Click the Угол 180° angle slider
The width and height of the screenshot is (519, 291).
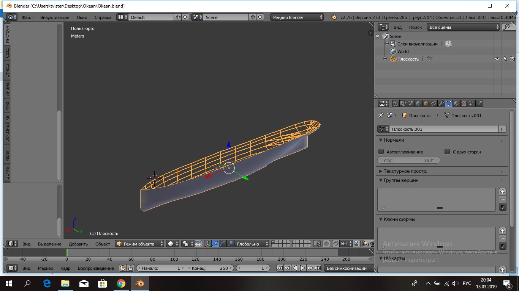click(x=409, y=160)
